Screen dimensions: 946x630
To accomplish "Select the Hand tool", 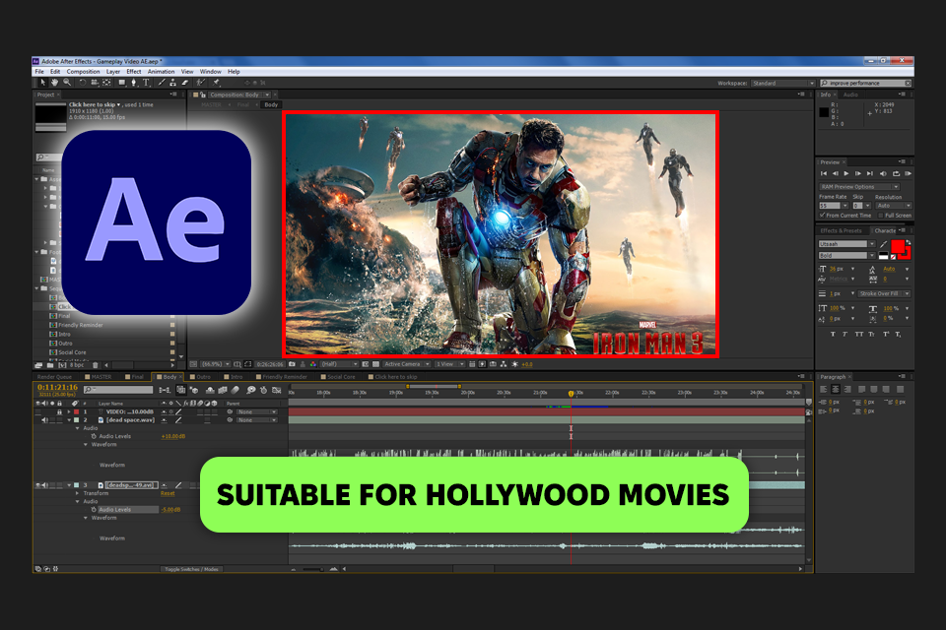I will (x=54, y=83).
